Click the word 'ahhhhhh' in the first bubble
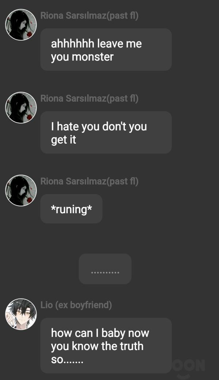Screen dimensions: 219x380 pos(73,44)
